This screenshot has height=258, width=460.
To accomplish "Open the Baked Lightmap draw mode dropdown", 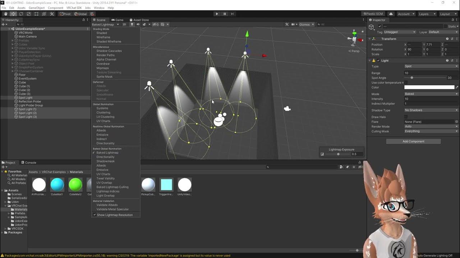I will pyautogui.click(x=105, y=24).
